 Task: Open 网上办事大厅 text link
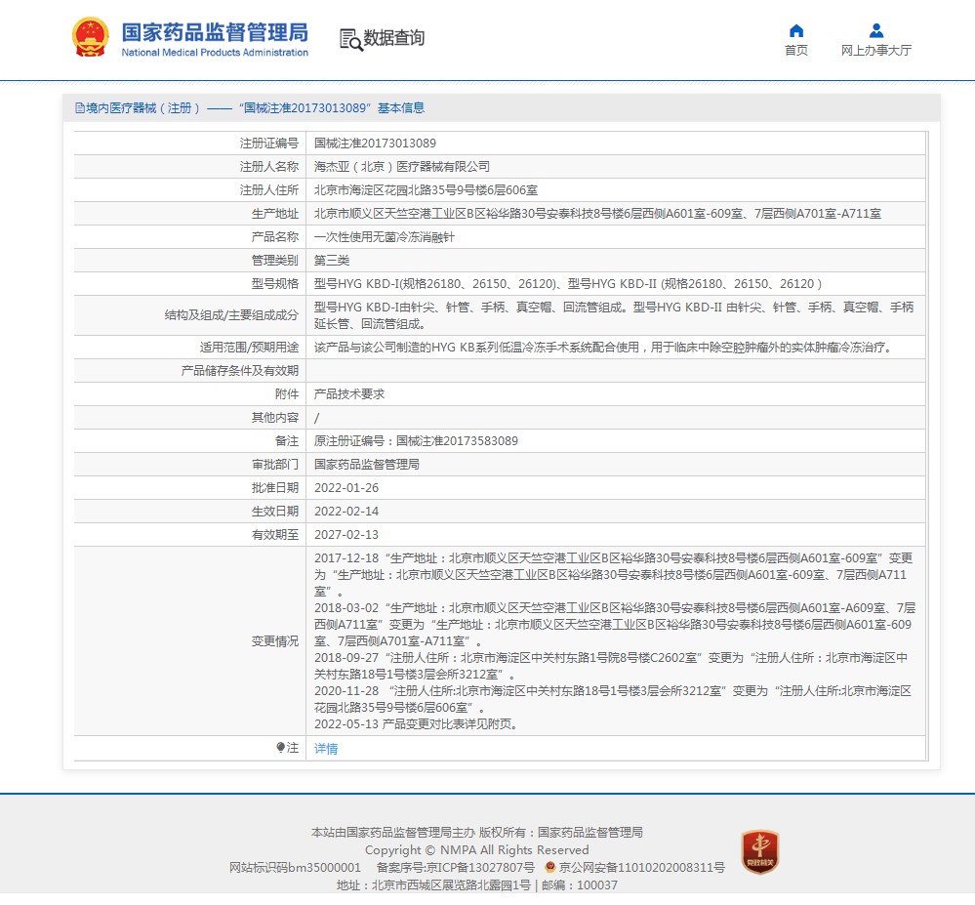876,51
